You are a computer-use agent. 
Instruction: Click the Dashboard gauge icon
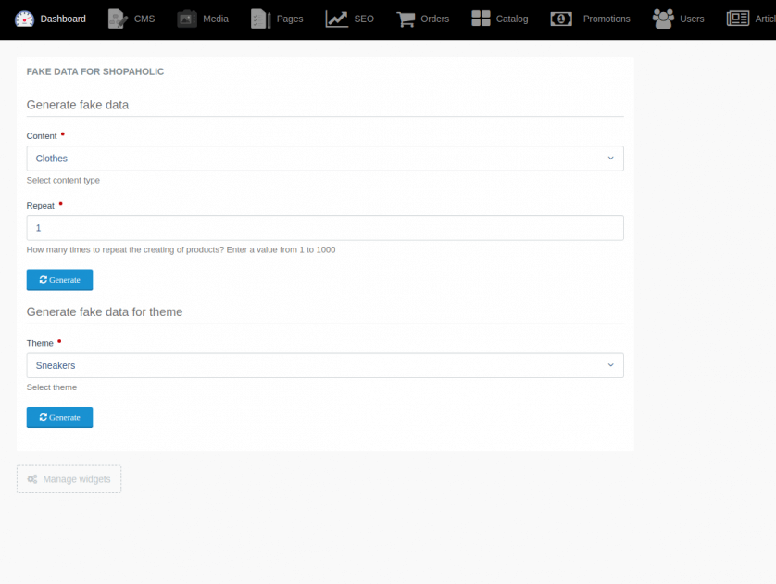(24, 19)
